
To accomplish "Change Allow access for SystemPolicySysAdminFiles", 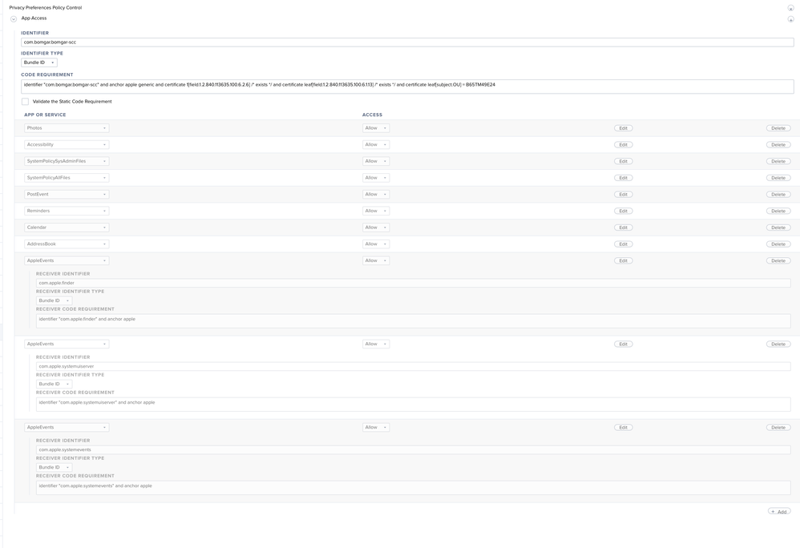I will [376, 161].
